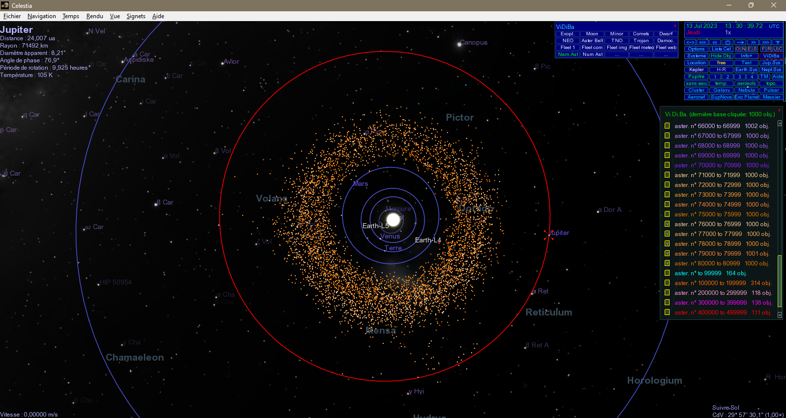
Task: Click the Liste Cel button
Action: click(x=721, y=49)
